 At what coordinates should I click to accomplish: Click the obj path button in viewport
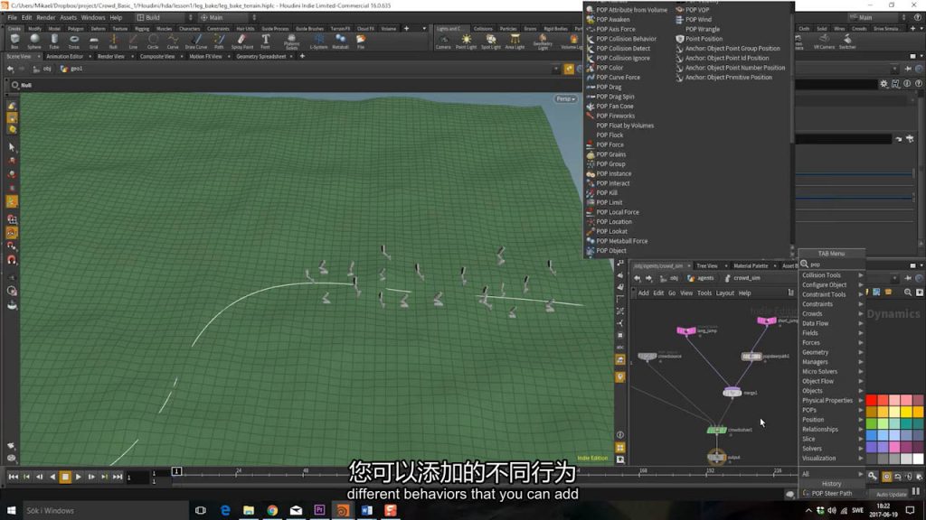click(x=43, y=69)
